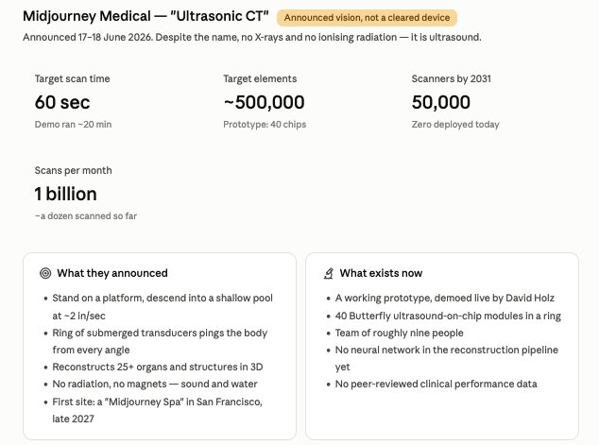This screenshot has width=599, height=445.
Task: Click the 'What they announced' card title
Action: tap(112, 273)
